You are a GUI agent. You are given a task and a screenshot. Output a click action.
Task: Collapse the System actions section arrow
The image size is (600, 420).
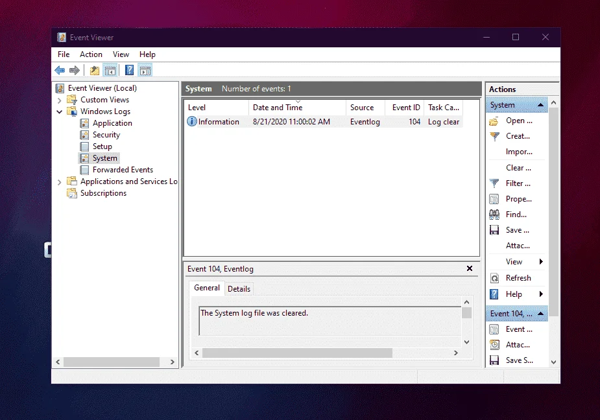541,105
